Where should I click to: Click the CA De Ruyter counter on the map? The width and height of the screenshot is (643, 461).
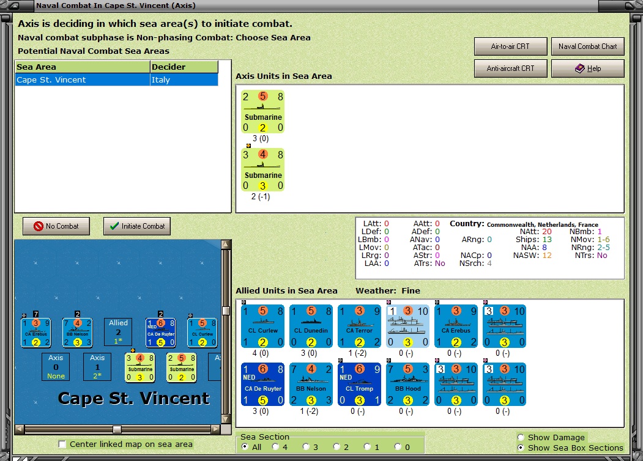pyautogui.click(x=161, y=333)
